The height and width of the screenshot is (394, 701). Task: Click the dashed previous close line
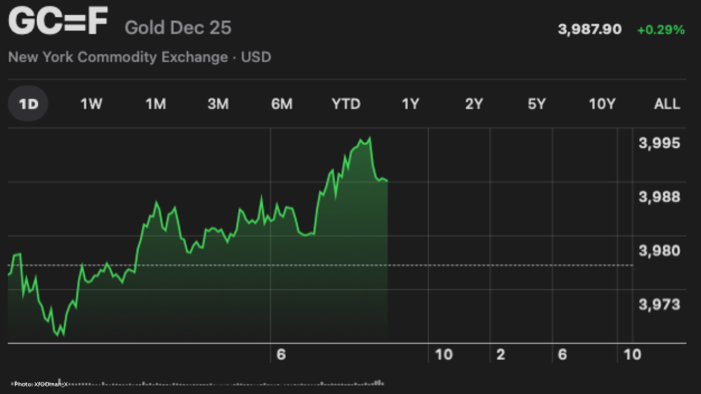(x=493, y=265)
